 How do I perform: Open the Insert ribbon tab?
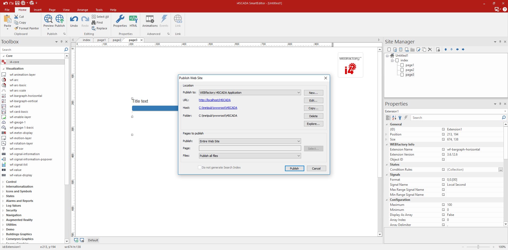(38, 10)
